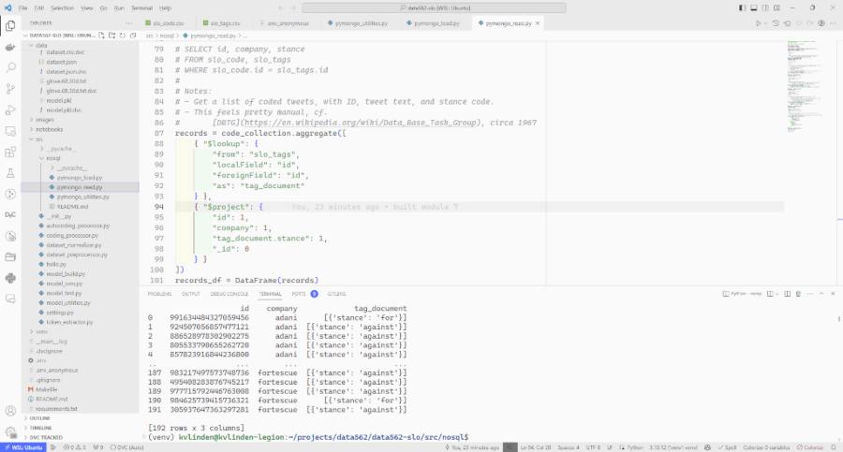Open the DVC view in activity bar
Screen dimensions: 843x452
tap(10, 214)
